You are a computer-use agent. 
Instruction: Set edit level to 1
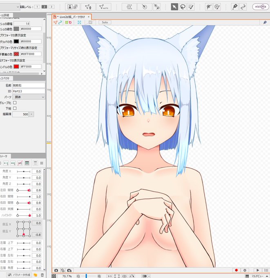tap(37, 7)
